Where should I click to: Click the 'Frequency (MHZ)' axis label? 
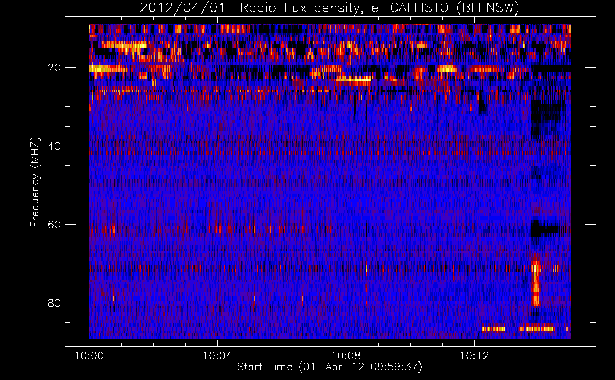pos(35,182)
